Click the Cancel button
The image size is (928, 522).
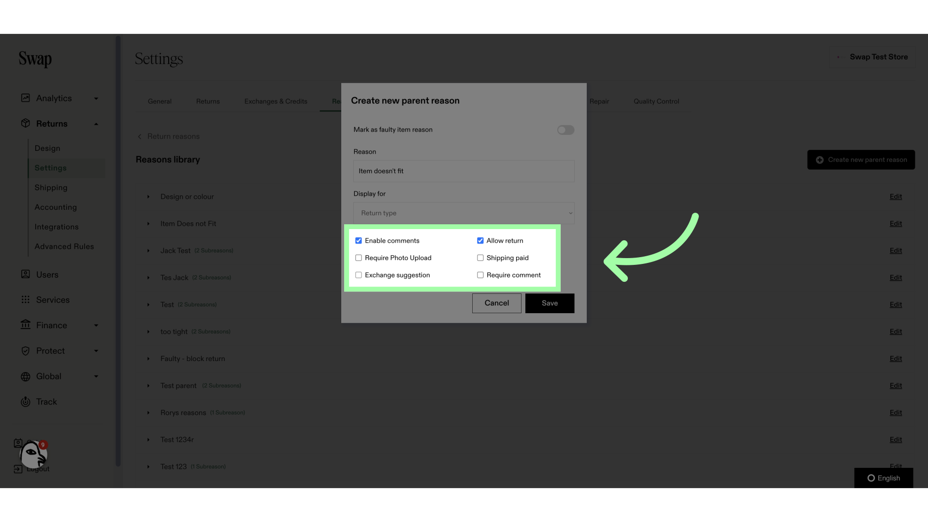coord(497,304)
